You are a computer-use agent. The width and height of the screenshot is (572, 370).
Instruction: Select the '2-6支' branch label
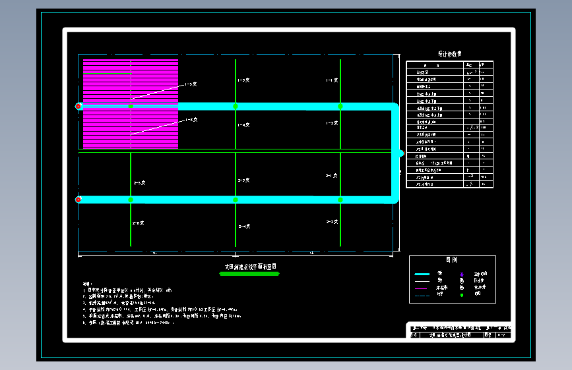pos(139,223)
